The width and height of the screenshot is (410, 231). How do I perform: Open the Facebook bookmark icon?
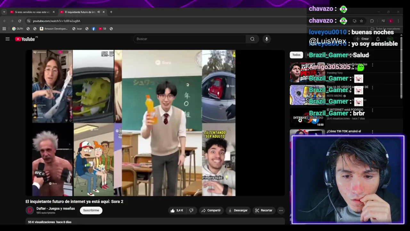tap(94, 29)
